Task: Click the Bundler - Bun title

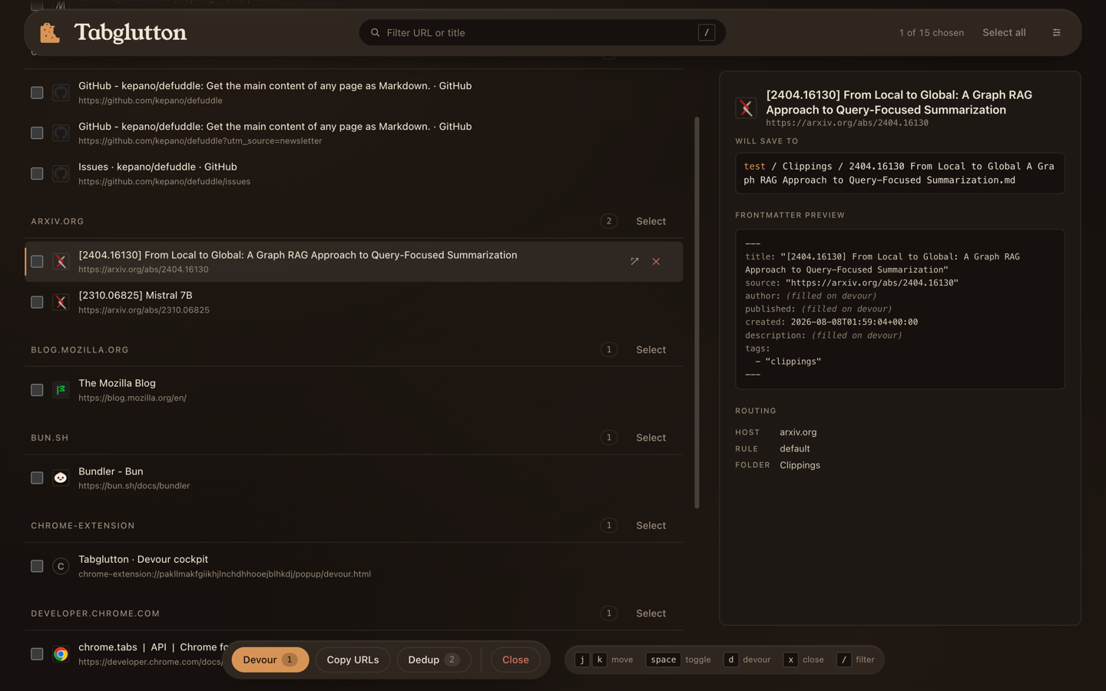Action: point(111,471)
